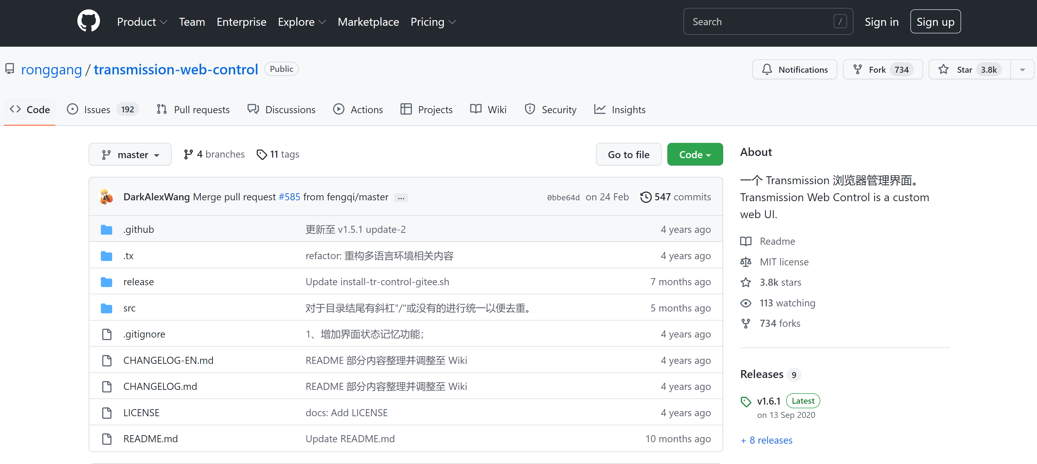Star the repository

(969, 70)
